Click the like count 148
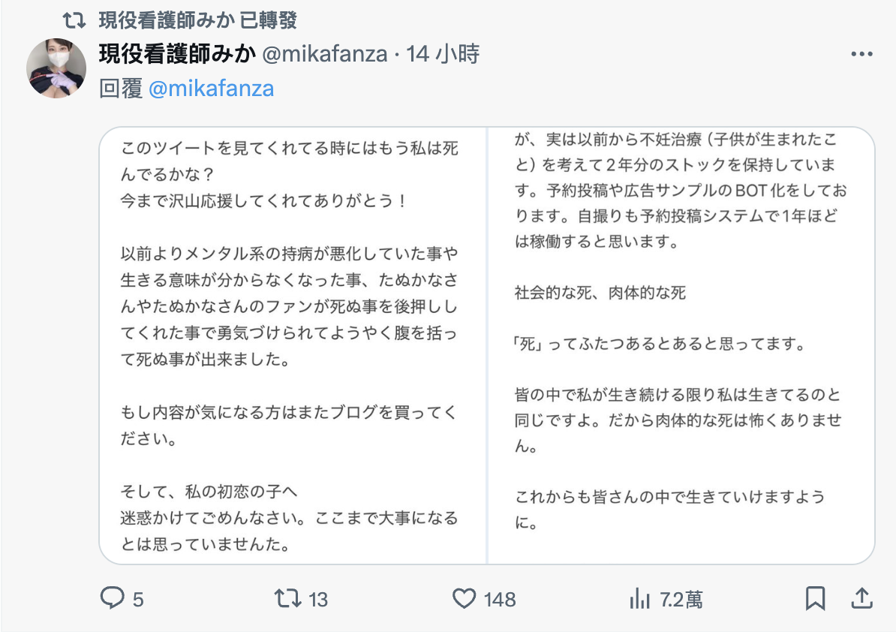The image size is (896, 632). click(500, 599)
